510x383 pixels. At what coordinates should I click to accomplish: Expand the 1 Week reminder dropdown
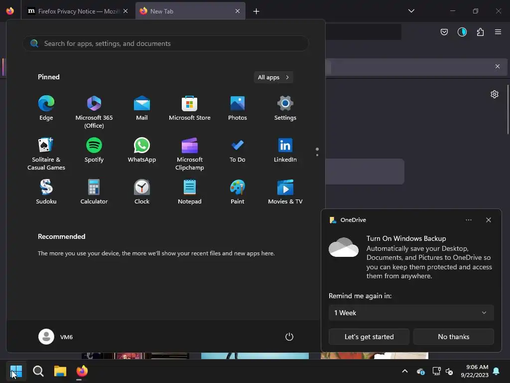coord(411,313)
